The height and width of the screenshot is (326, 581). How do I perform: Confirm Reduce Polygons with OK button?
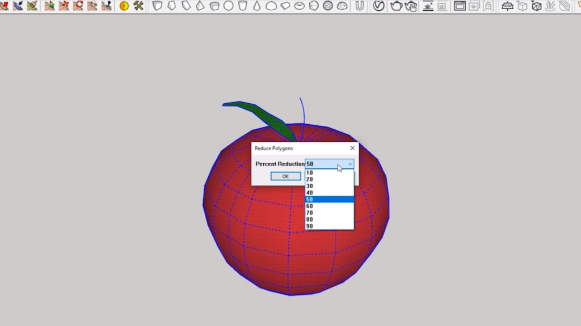286,176
